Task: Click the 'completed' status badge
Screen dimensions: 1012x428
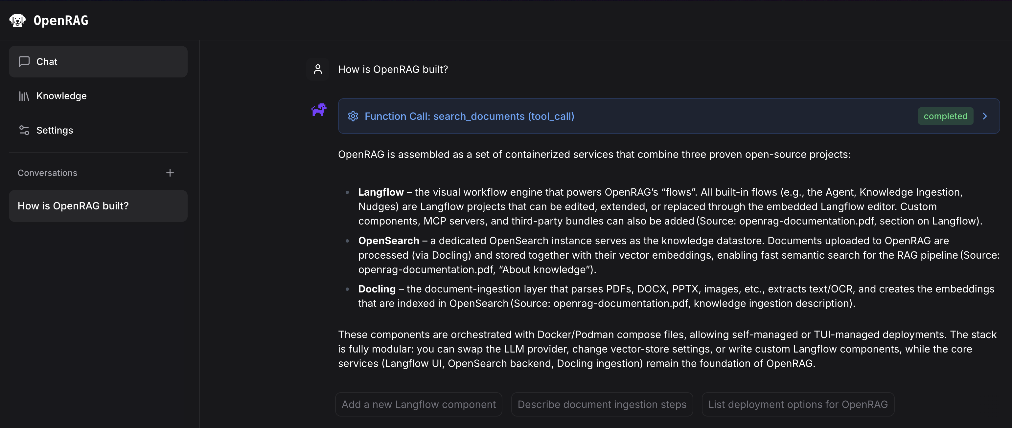Action: [945, 116]
